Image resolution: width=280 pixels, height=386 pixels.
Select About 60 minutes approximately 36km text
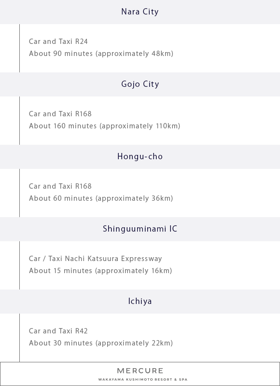(x=101, y=198)
